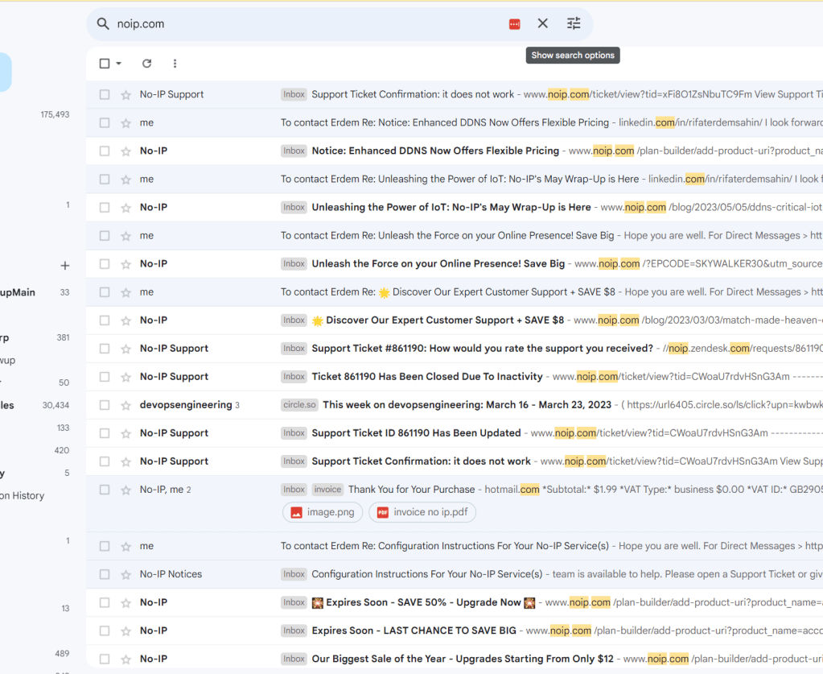The width and height of the screenshot is (823, 674).
Task: Select the May Wrap-Up email from No-IP checkbox
Action: pyautogui.click(x=105, y=208)
